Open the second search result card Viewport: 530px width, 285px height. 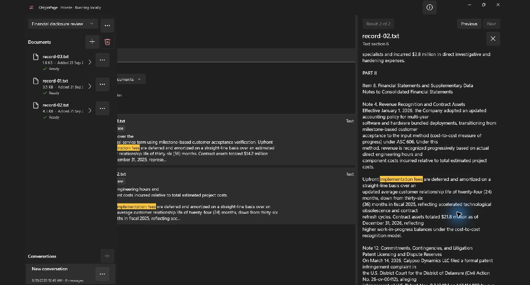click(236, 196)
